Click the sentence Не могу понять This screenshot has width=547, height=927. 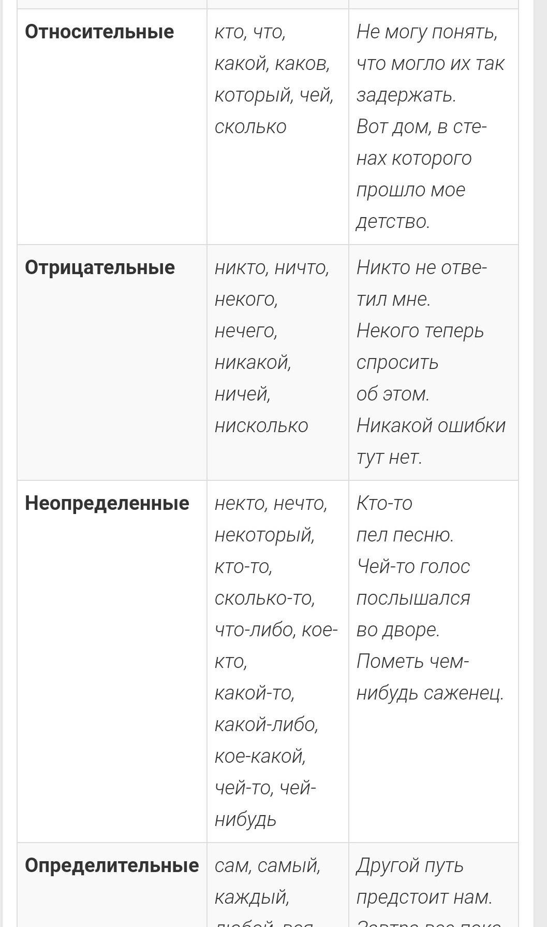[430, 63]
